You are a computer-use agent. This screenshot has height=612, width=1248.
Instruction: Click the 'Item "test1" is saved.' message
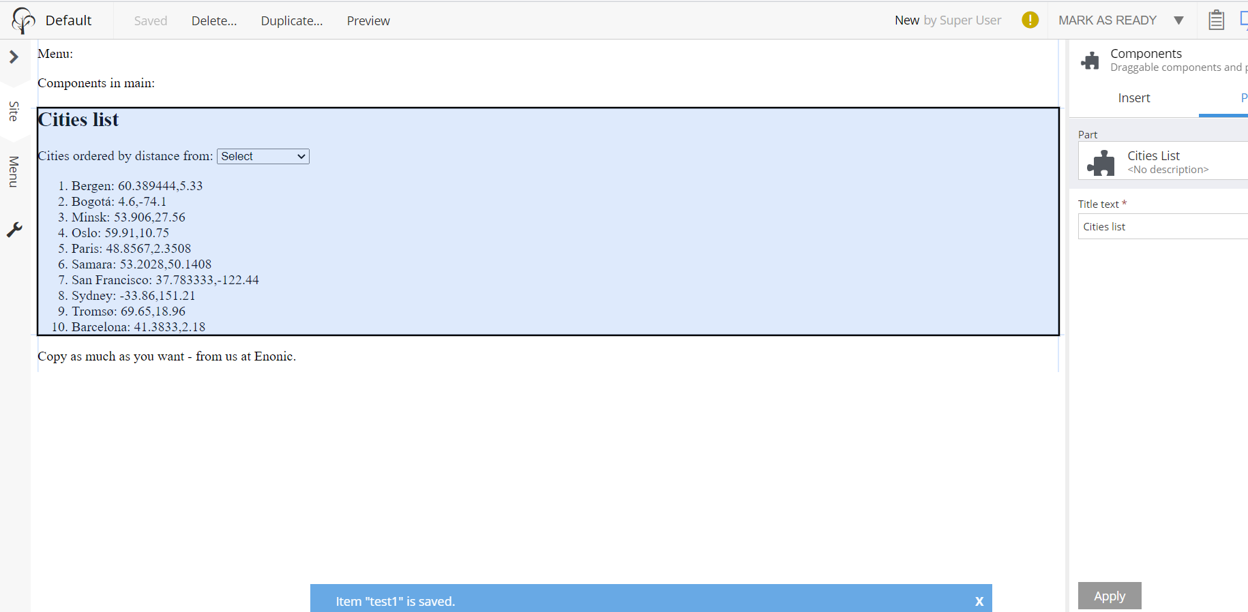pos(395,601)
